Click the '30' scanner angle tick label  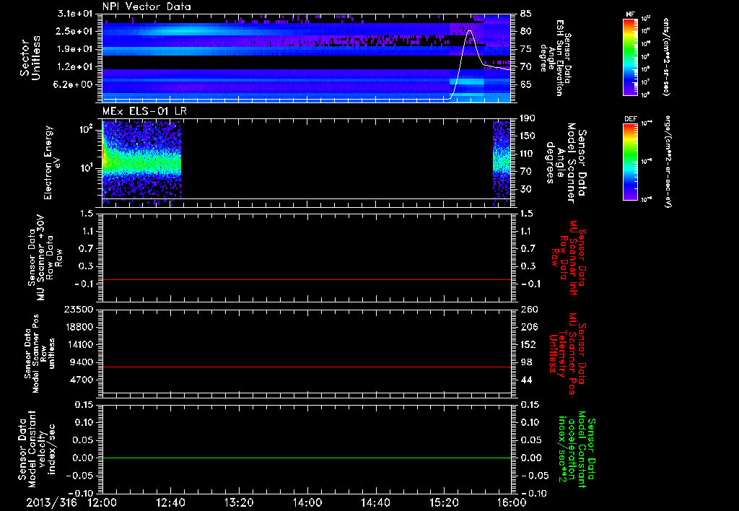pos(526,189)
